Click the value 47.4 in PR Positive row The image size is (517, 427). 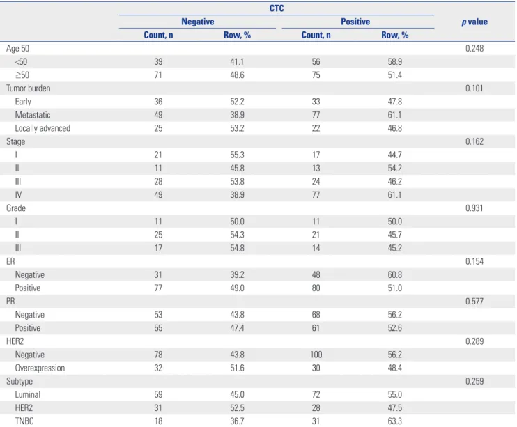tap(237, 328)
